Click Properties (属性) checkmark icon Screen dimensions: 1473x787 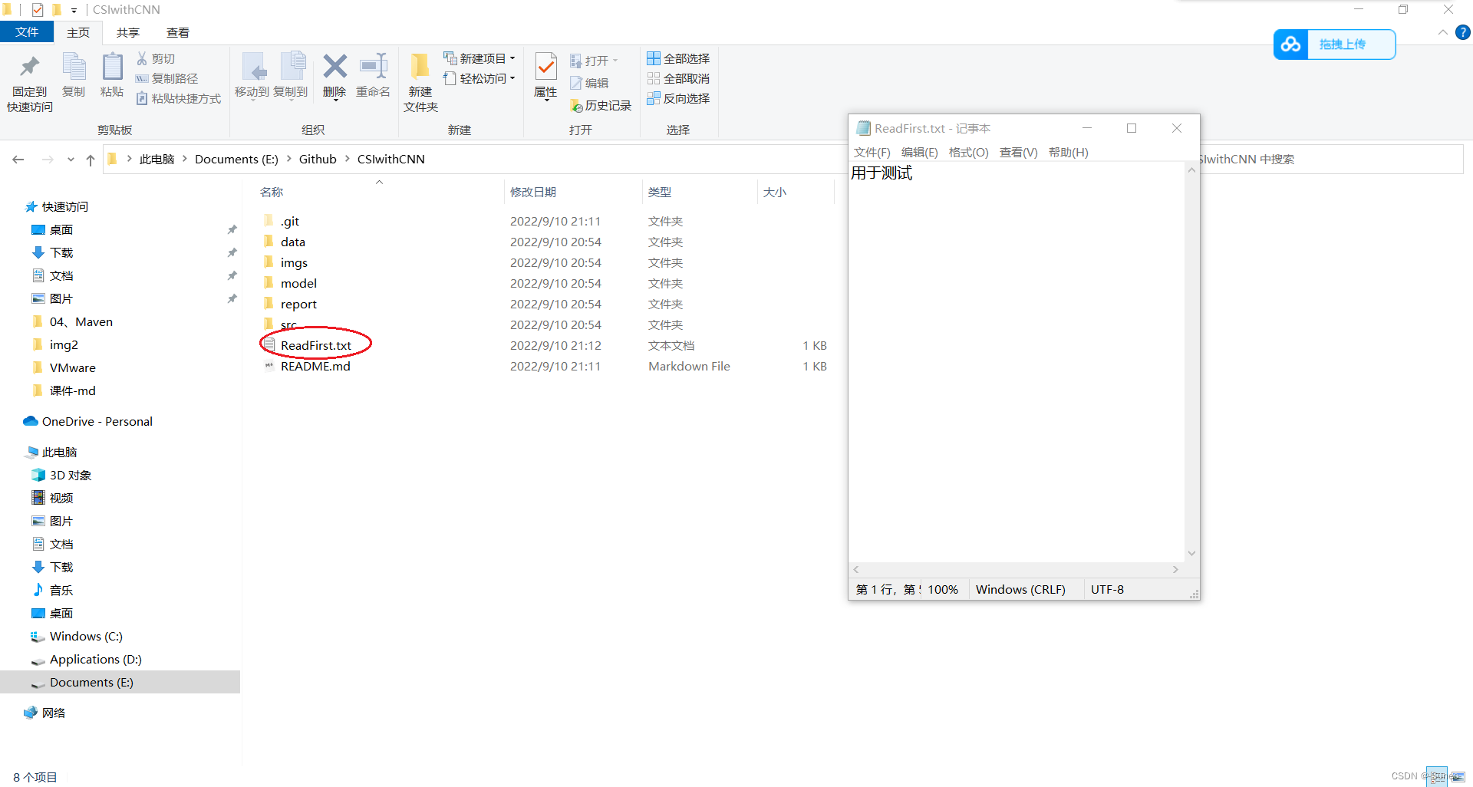pos(545,67)
